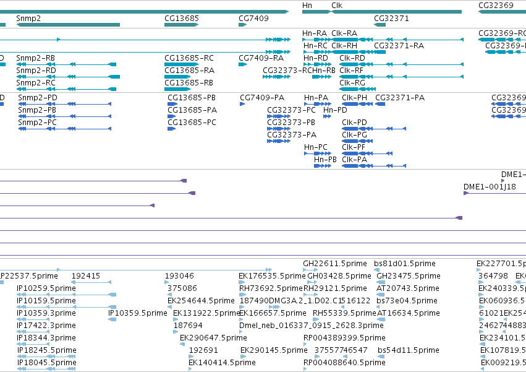Image resolution: width=526 pixels, height=372 pixels.
Task: Click EST IP10259.5prime
Action: [46, 288]
